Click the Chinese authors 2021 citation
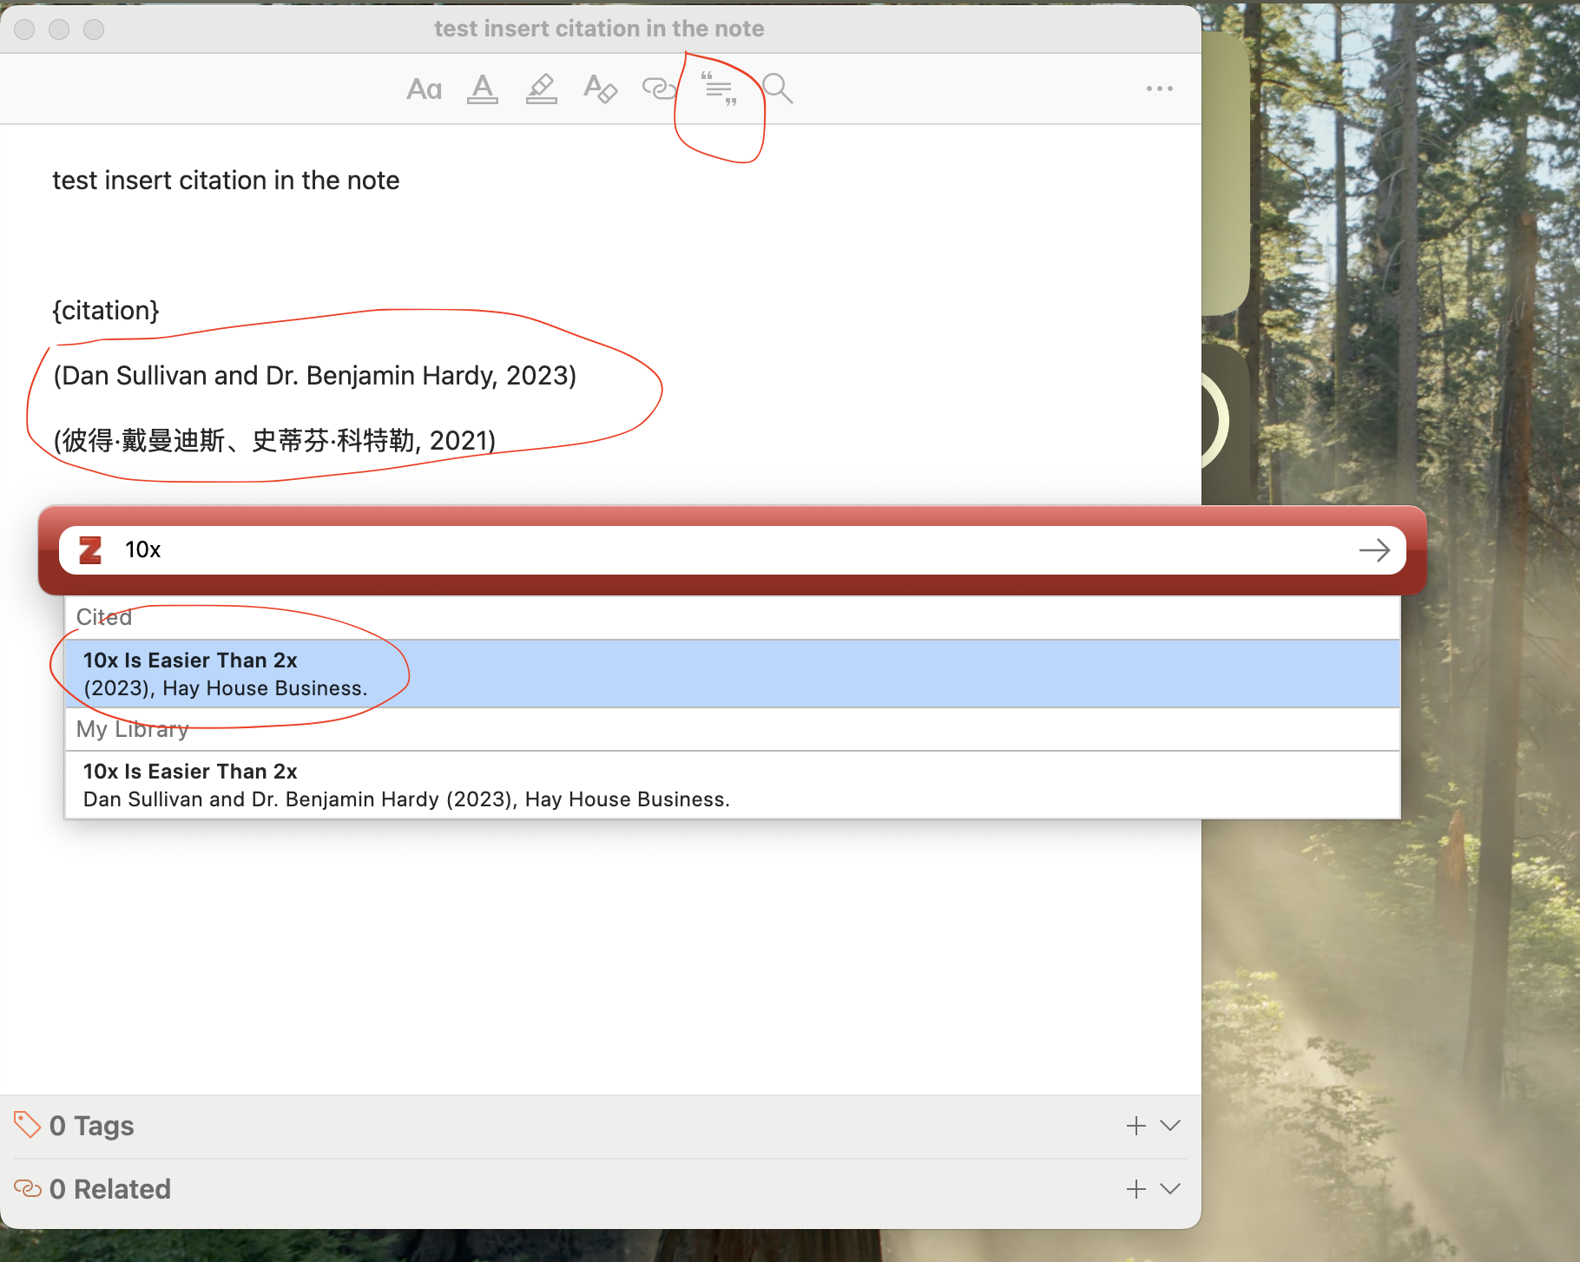Screen dimensions: 1580x1262 pos(274,441)
